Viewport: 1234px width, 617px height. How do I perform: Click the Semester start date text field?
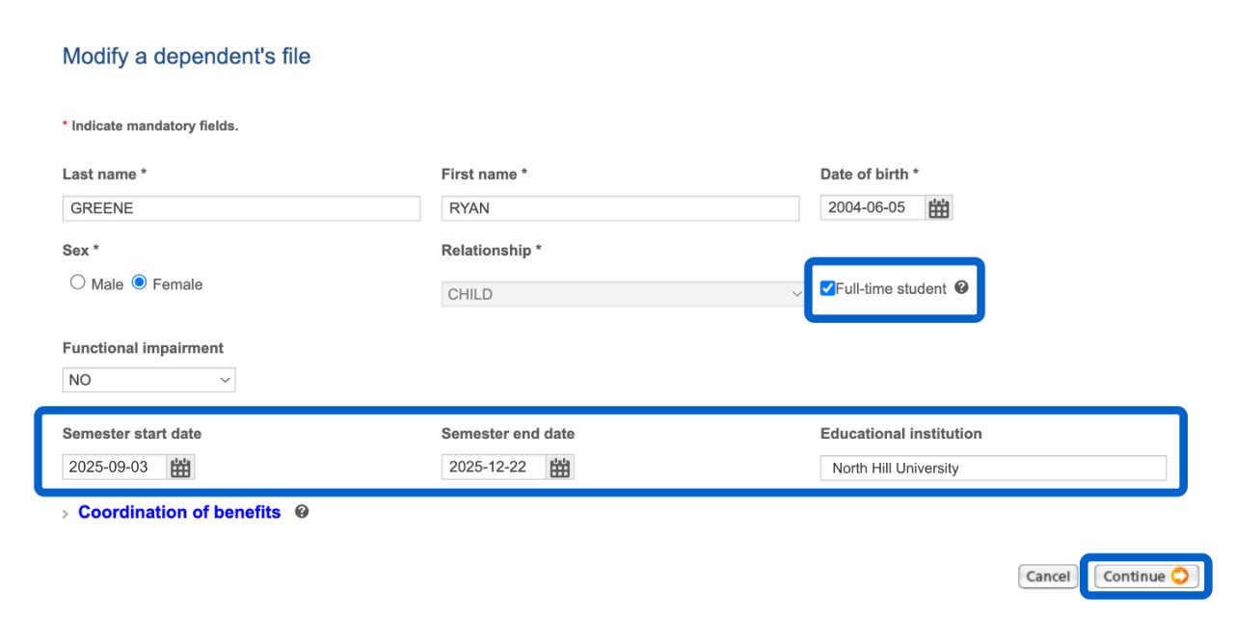click(115, 468)
